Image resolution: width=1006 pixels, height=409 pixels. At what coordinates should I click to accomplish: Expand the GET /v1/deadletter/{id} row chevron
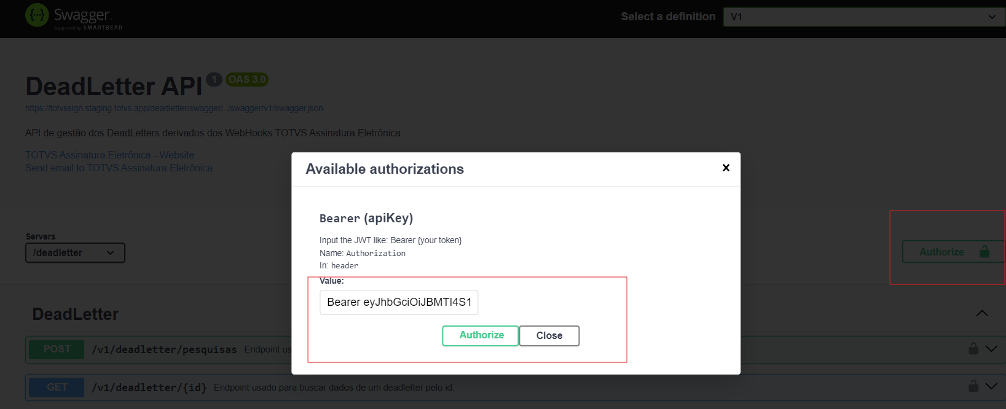click(991, 386)
